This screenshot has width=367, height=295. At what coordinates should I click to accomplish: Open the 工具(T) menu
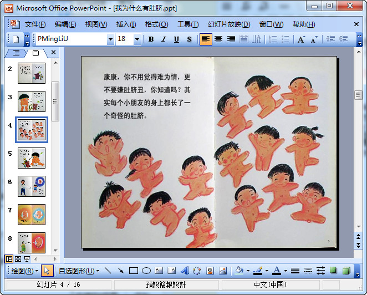click(x=188, y=24)
